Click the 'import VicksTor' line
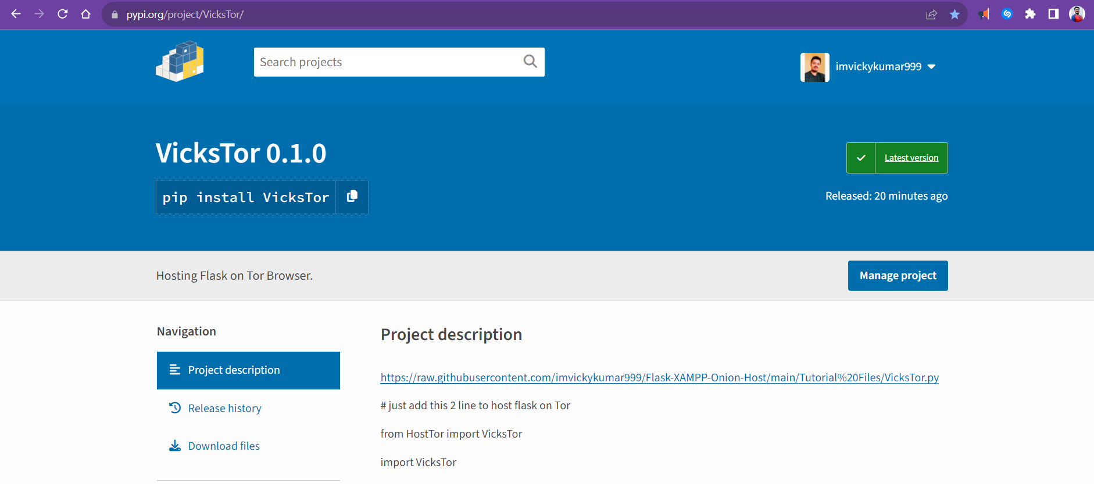 [x=419, y=463]
